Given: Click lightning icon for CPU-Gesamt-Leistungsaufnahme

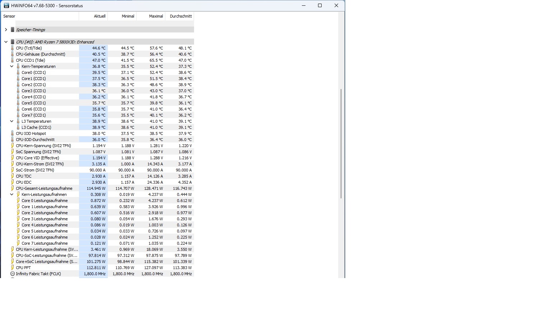Looking at the screenshot, I should pos(13,188).
